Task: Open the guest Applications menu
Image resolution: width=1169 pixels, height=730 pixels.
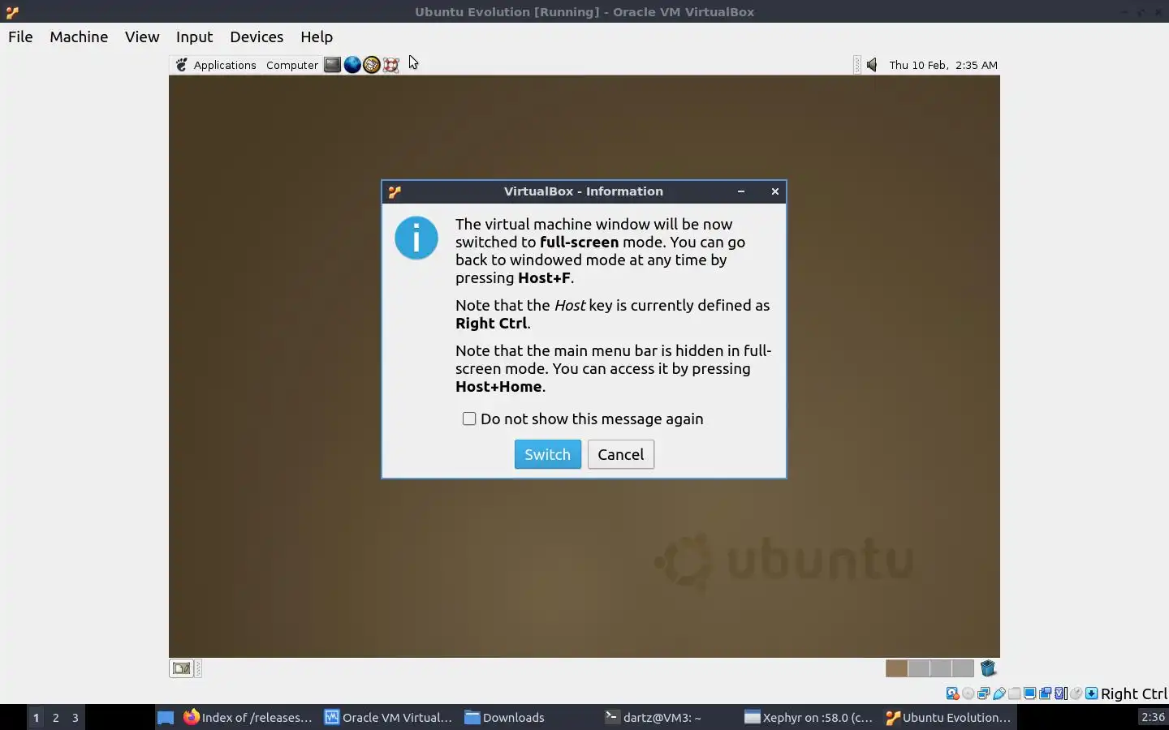Action: point(225,65)
